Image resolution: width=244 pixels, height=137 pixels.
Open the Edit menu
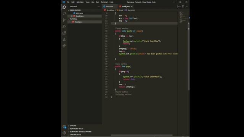73,2
